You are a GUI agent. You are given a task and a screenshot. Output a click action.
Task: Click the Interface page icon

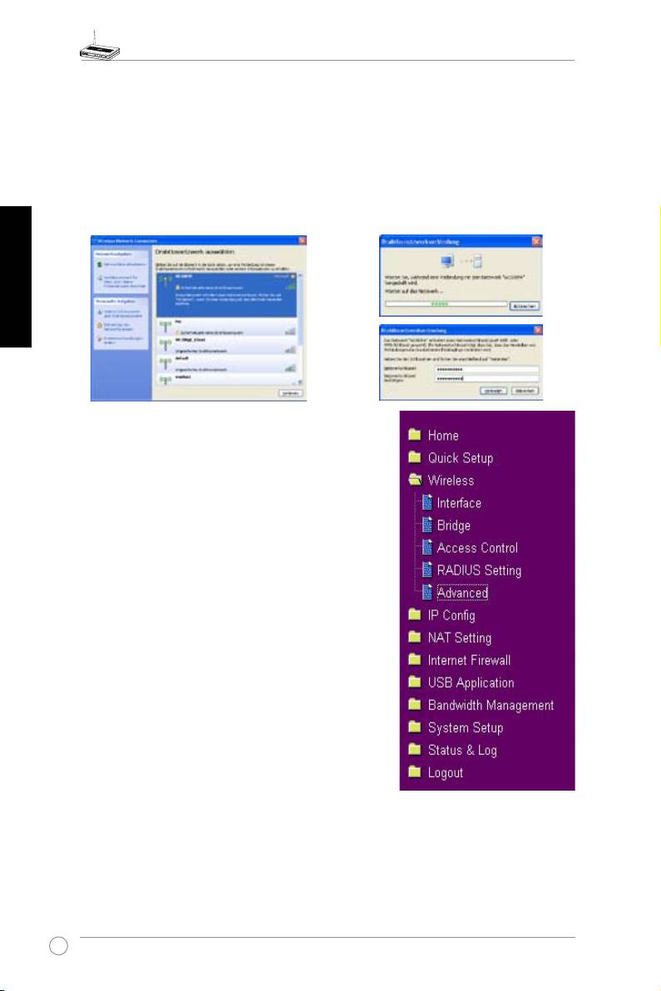click(x=427, y=502)
